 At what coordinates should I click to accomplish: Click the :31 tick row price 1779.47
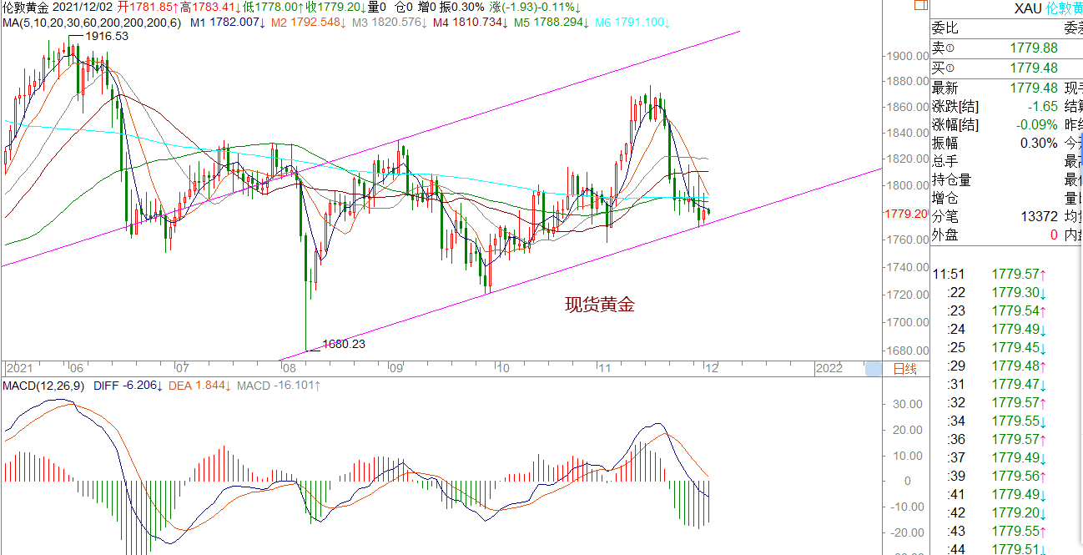pyautogui.click(x=1015, y=384)
